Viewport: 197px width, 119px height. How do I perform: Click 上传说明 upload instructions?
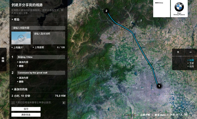38,47
